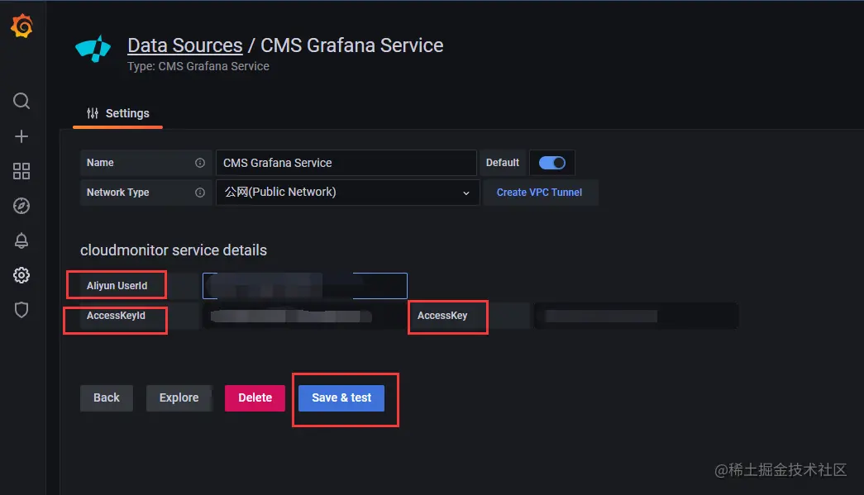Click Create VPC Tunnel button
864x495 pixels.
point(539,193)
